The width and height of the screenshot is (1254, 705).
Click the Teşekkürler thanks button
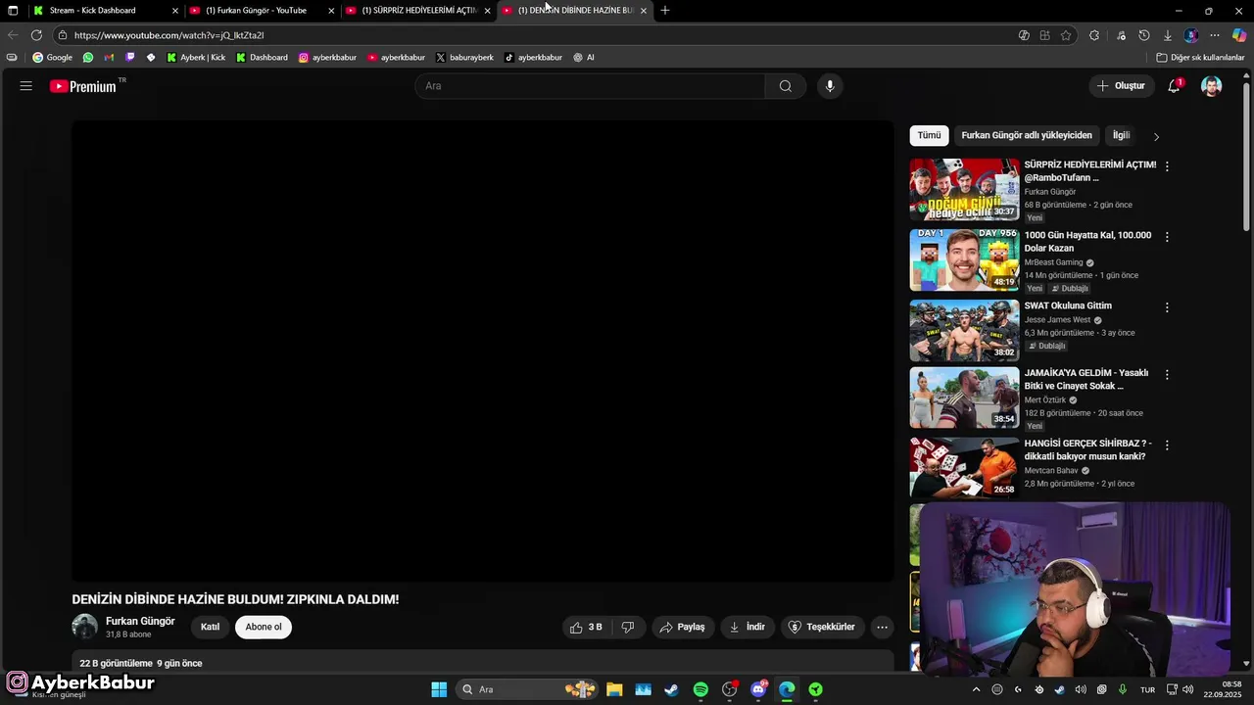pos(822,627)
